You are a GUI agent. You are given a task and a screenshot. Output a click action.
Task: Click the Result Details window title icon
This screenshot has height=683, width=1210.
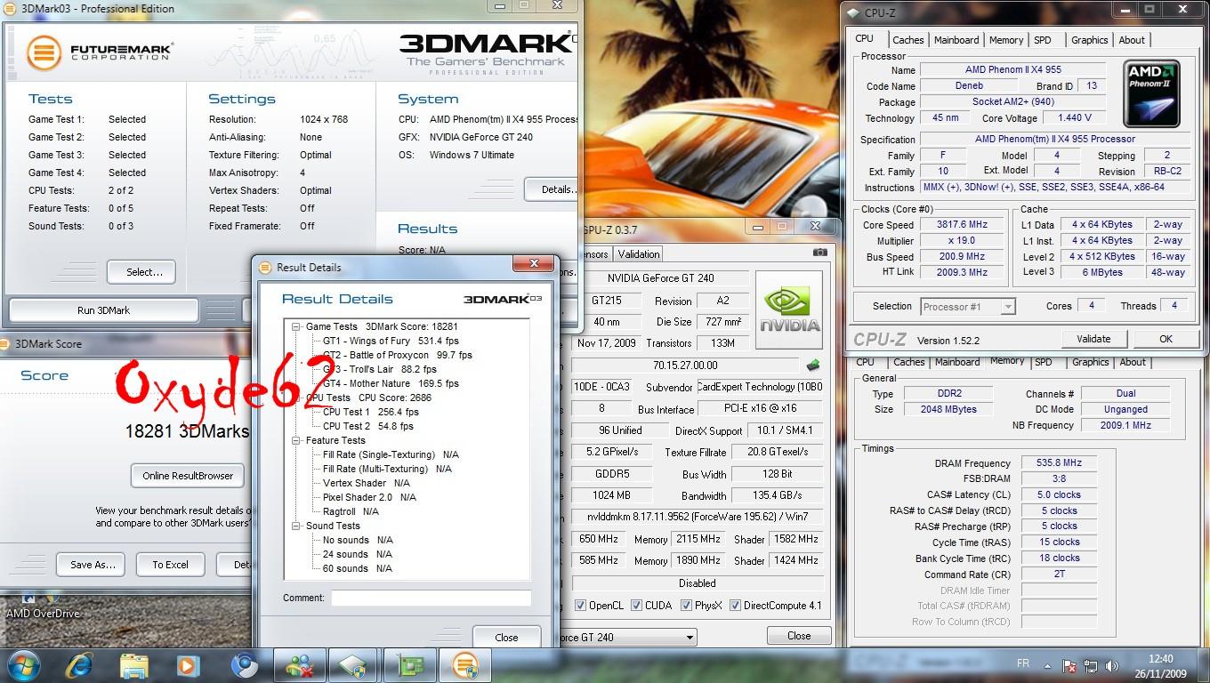[x=265, y=267]
